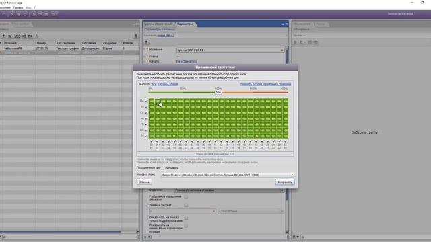This screenshot has height=242, width=431.
Task: Click the cancel bid management mode link
Action: [x=265, y=84]
